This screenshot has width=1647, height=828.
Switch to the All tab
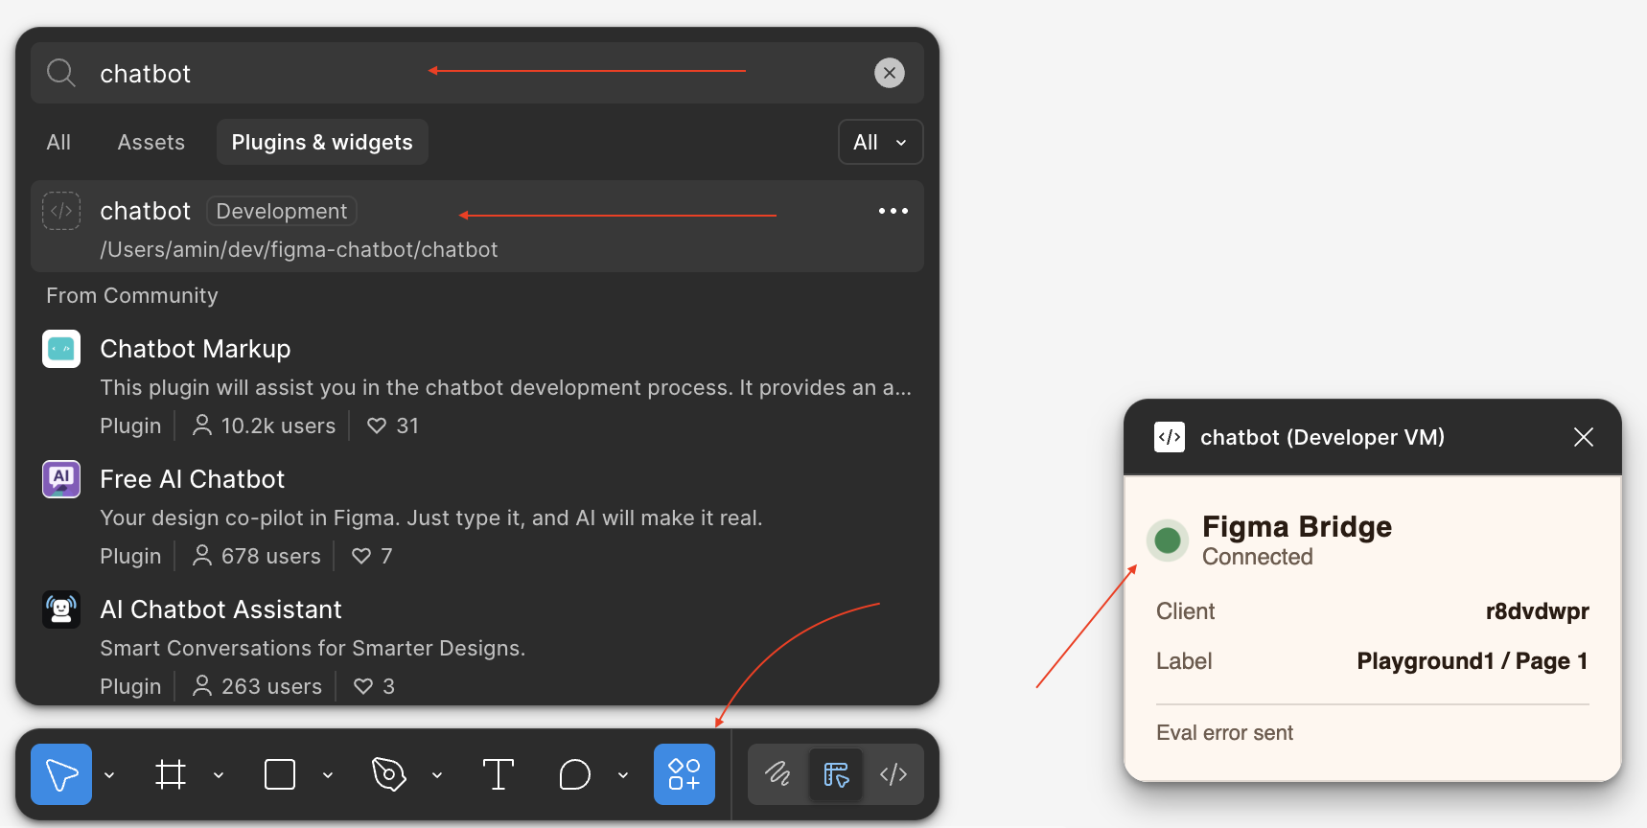click(x=58, y=142)
